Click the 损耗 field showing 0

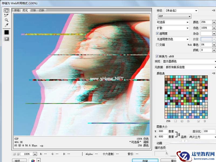206,50
